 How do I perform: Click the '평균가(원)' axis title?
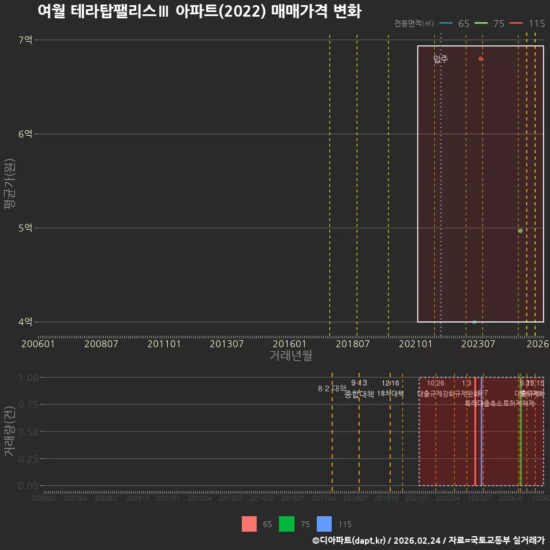coord(10,184)
